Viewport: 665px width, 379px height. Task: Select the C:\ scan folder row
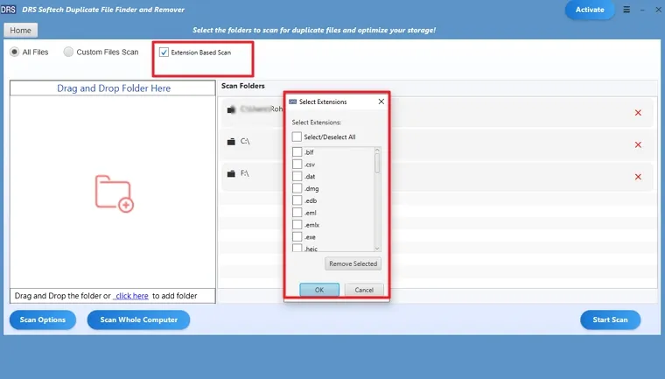437,144
